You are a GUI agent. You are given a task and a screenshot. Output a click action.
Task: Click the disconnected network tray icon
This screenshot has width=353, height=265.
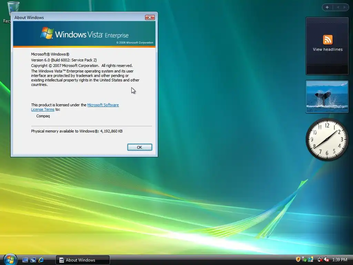point(320,259)
